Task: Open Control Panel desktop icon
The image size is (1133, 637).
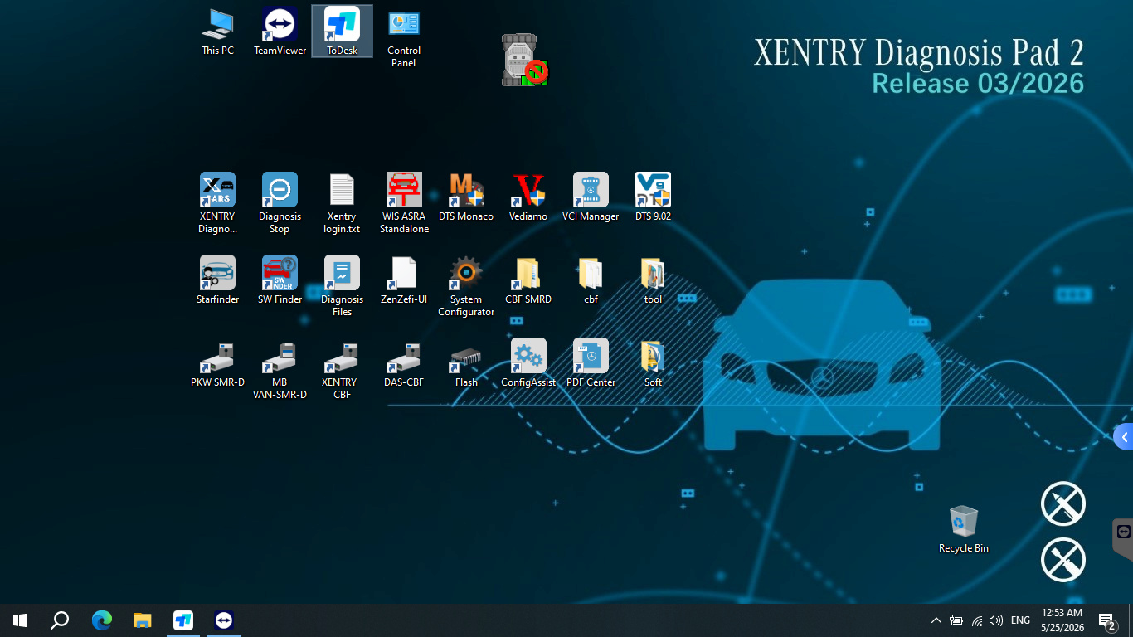Action: [x=404, y=37]
